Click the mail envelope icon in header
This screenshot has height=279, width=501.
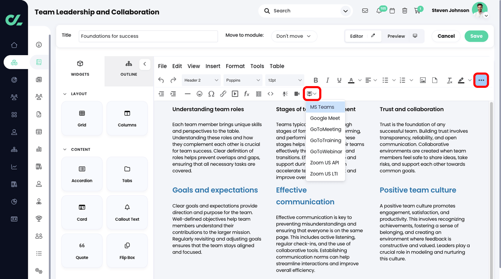pyautogui.click(x=365, y=10)
